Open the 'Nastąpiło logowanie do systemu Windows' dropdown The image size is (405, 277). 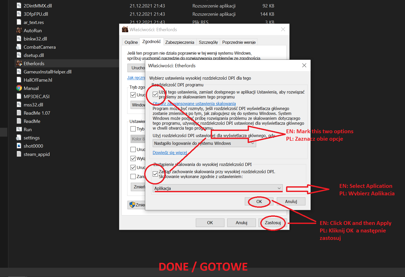(204, 143)
